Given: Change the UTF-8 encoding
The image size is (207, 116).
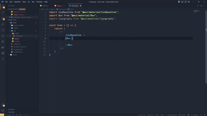Looking at the screenshot, I should (x=157, y=115).
